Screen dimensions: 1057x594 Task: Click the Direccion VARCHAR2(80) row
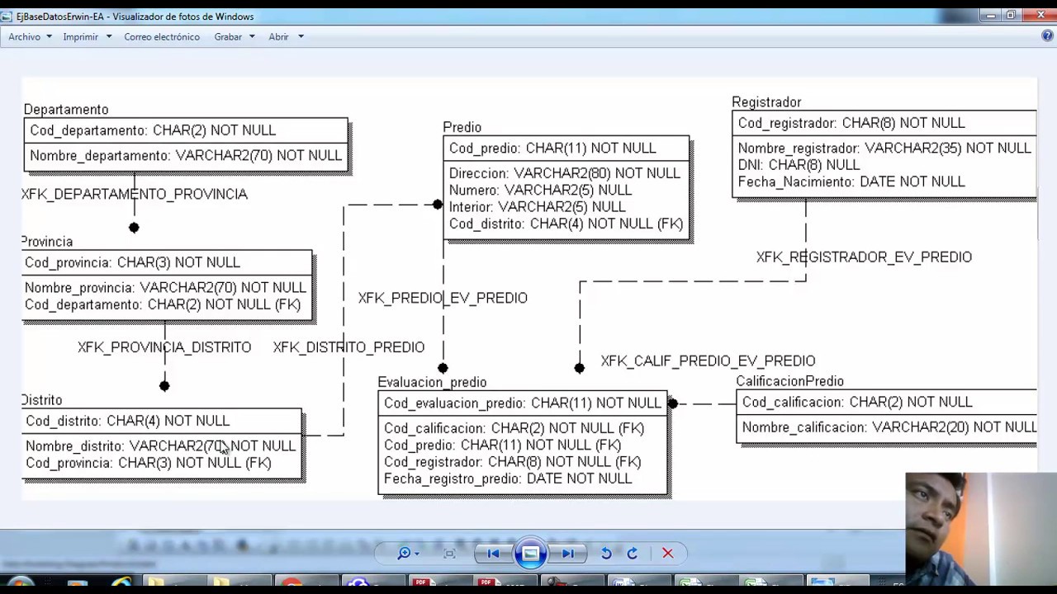point(565,173)
